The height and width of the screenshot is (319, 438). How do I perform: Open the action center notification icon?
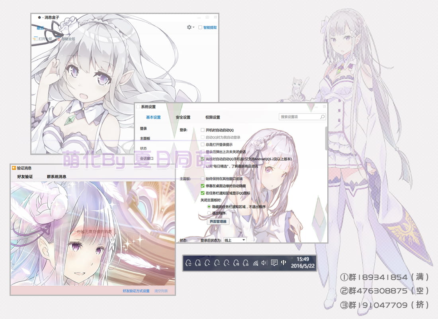click(x=274, y=263)
